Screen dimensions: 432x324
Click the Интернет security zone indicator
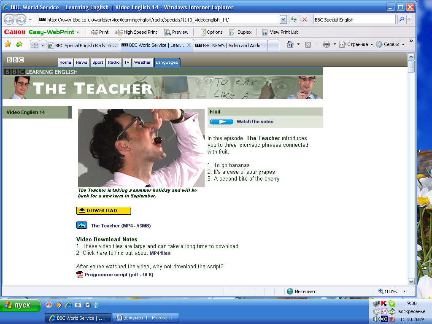[x=301, y=291]
